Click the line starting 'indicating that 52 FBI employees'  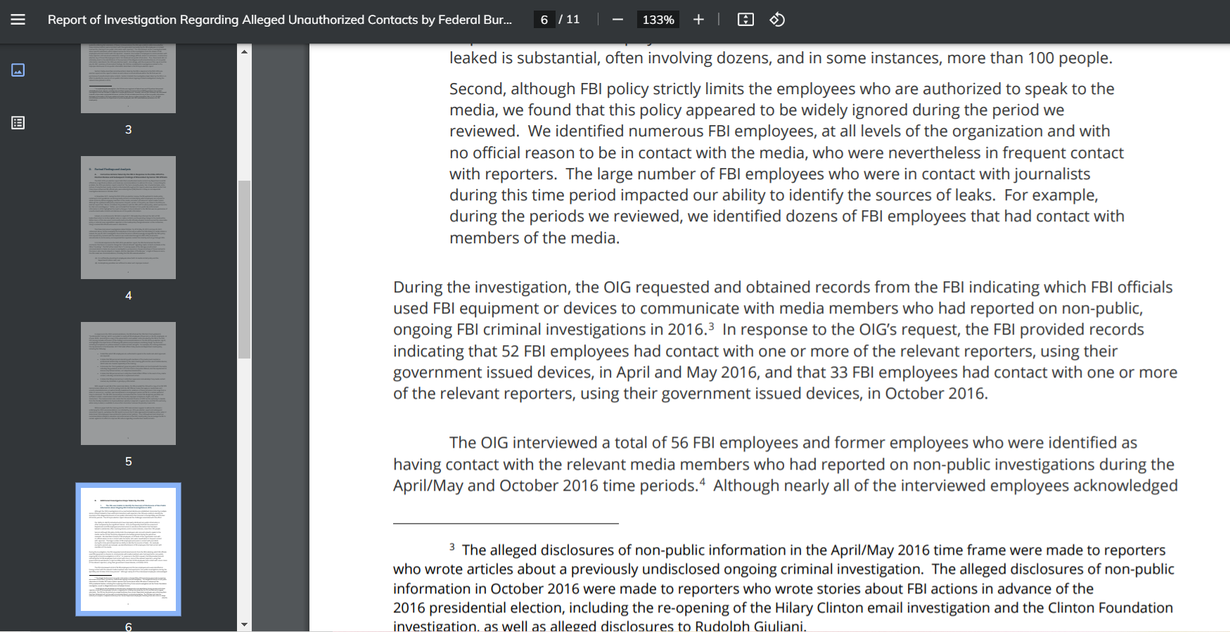pos(755,352)
